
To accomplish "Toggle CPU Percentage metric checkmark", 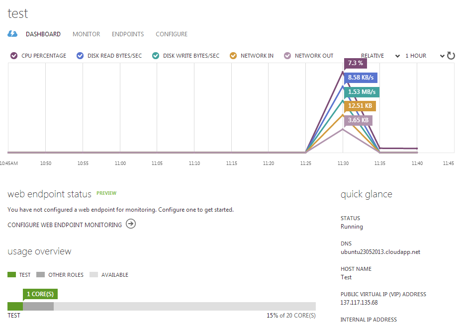I will [14, 56].
